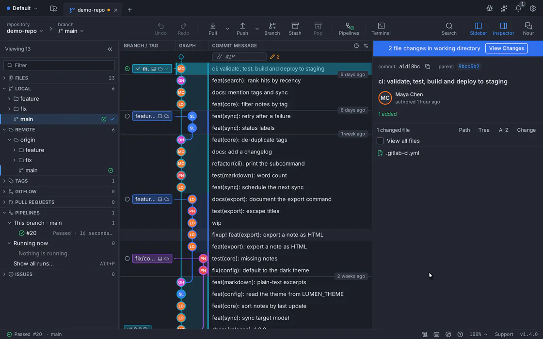Toggle the Inspector panel
543x339 pixels.
(503, 29)
